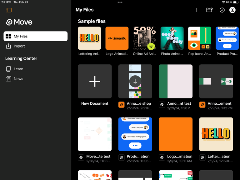Tap the three-dot multitasking control at top
Screen dimensions: 240x180
120,2
